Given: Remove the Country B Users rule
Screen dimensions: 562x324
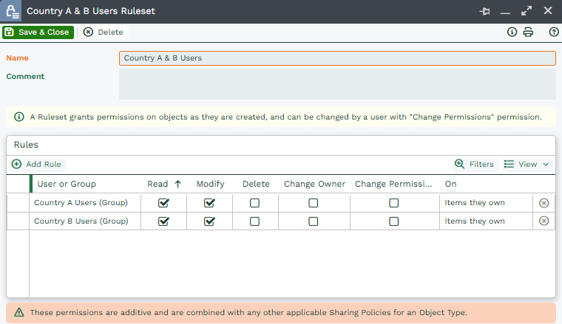Looking at the screenshot, I should point(544,221).
